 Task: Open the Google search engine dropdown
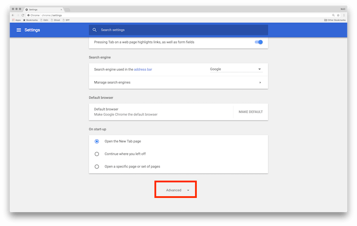point(236,69)
